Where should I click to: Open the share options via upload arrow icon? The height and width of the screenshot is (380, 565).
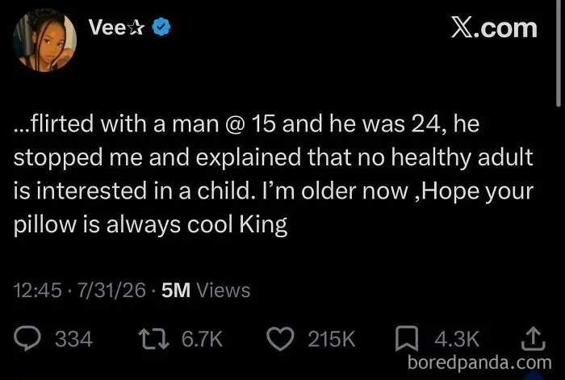tap(533, 339)
